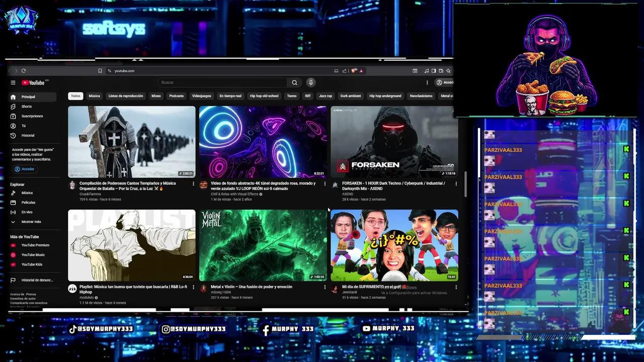Open the YouTube hamburger guide menu
This screenshot has height=362, width=644.
(x=13, y=82)
